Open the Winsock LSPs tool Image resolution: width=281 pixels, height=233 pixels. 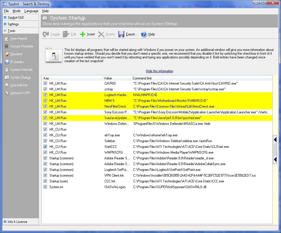click(20, 93)
